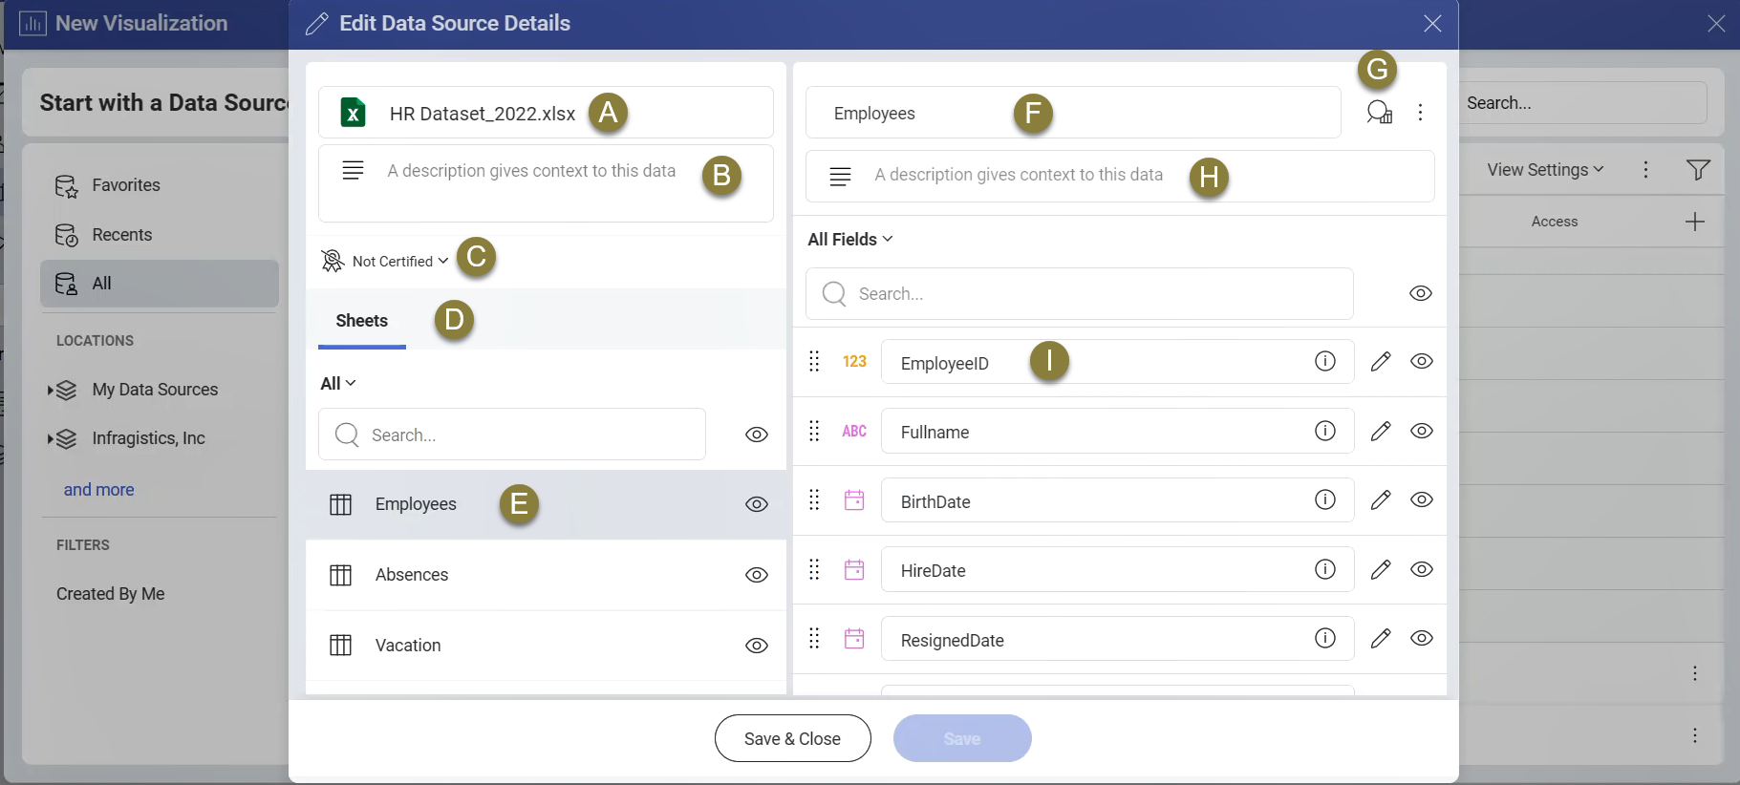Edit the Fullname field with pencil icon
This screenshot has height=785, width=1740.
pos(1381,431)
